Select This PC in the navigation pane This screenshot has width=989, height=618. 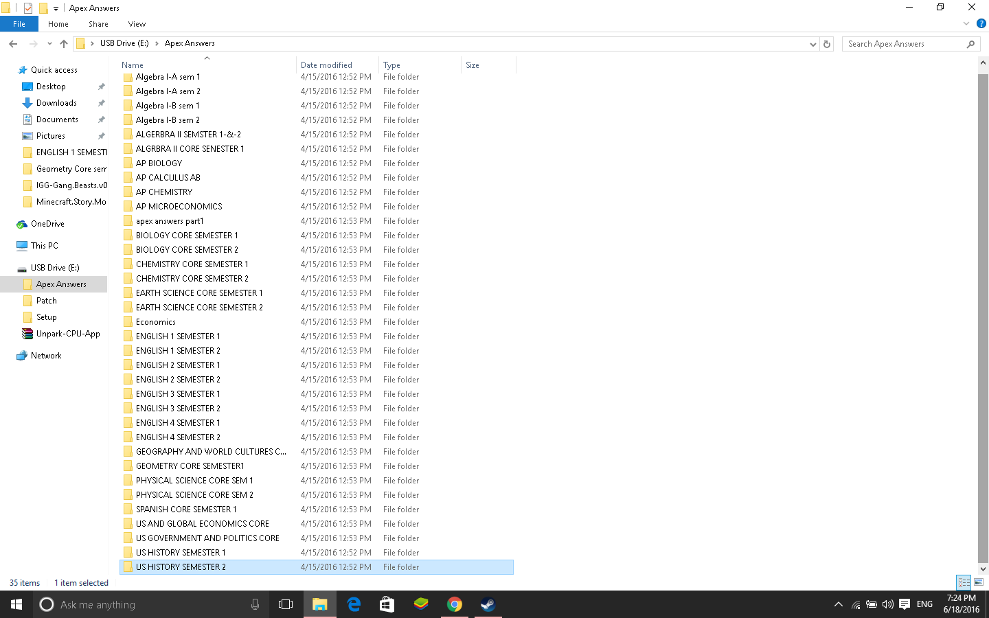44,246
